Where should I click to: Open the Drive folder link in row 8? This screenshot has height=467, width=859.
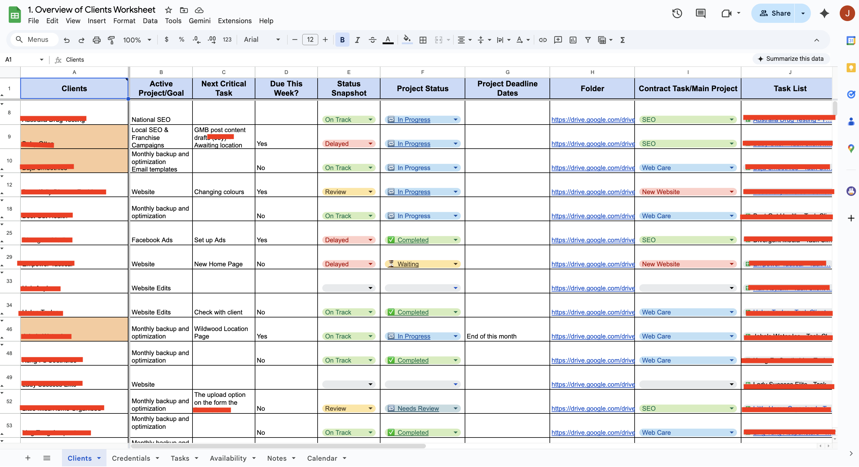593,119
